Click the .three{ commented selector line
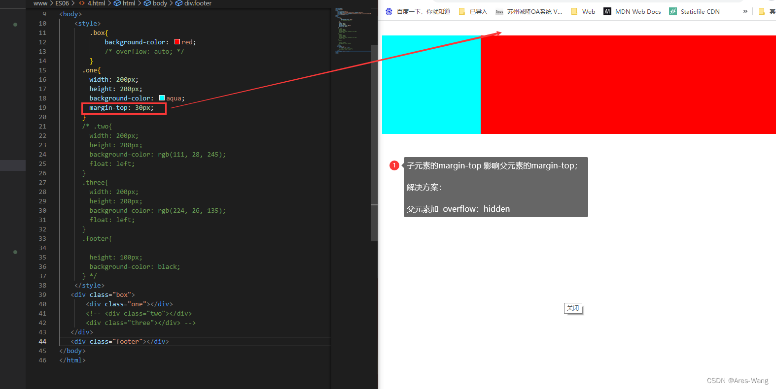Viewport: 776px width, 389px height. [95, 182]
